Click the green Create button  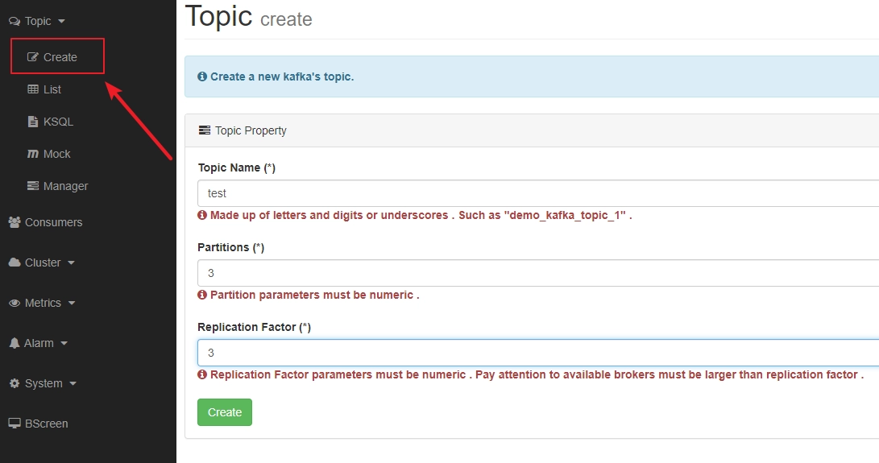225,412
